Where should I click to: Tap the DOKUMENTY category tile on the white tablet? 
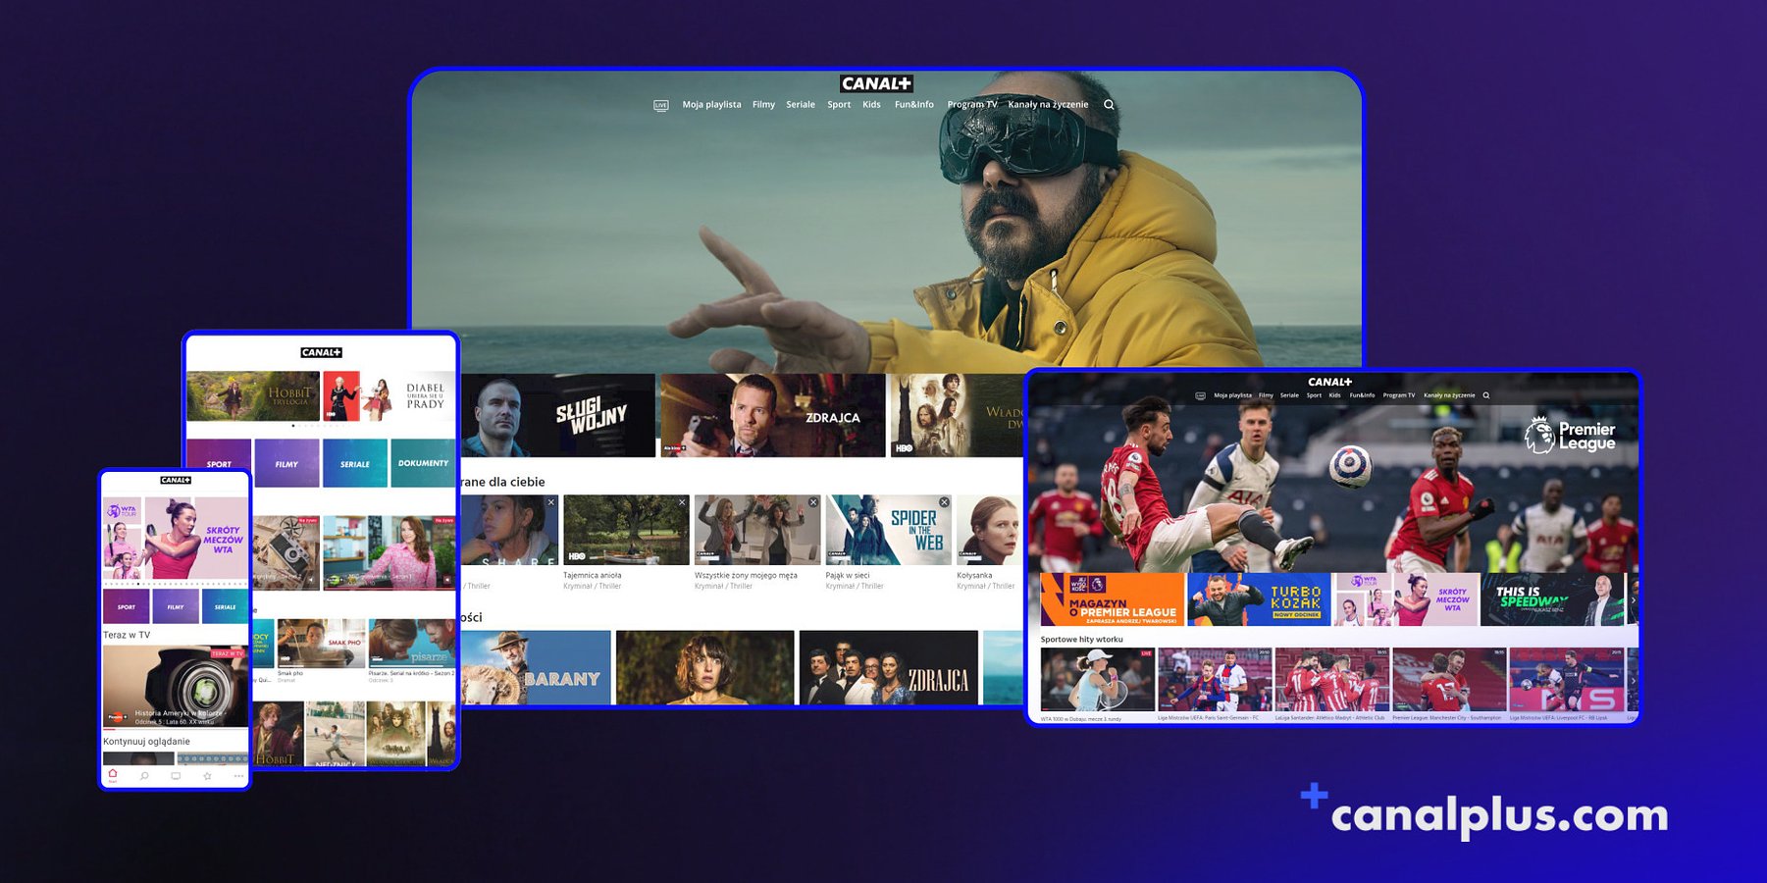tap(423, 463)
